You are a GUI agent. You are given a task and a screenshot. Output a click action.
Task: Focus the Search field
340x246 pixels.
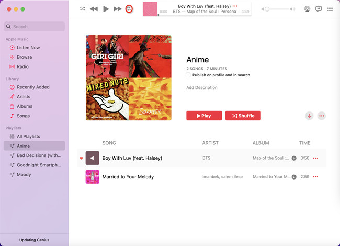[x=34, y=27]
